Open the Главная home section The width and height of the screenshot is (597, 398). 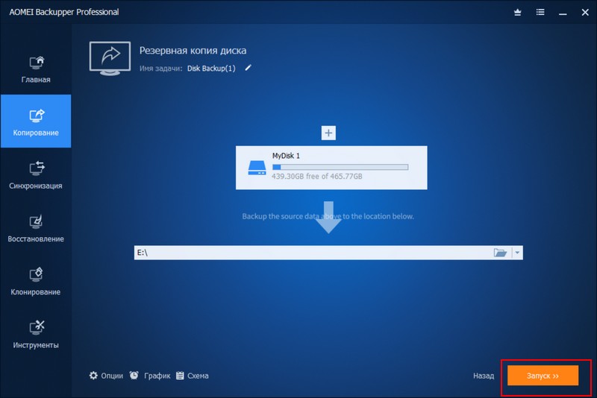(x=36, y=69)
